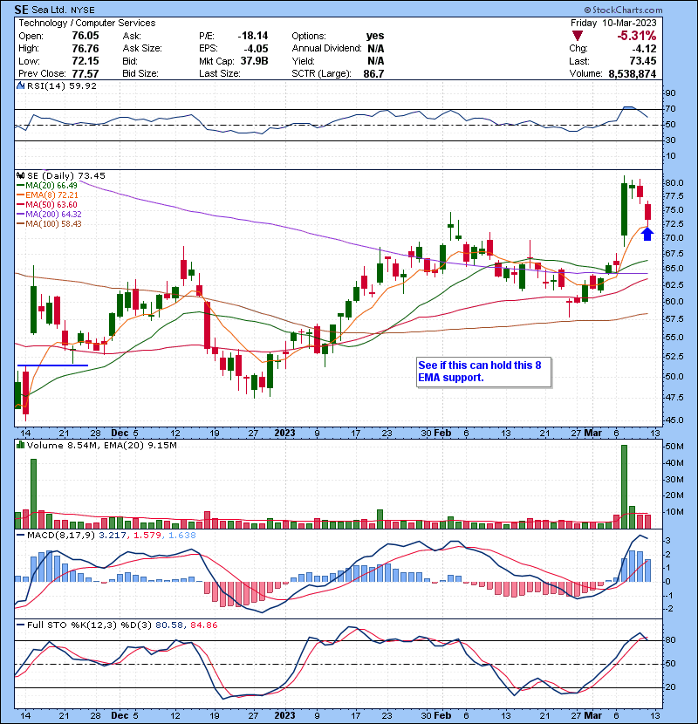Click the stochastic %D value 84.86
This screenshot has height=724, width=698.
pyautogui.click(x=203, y=625)
